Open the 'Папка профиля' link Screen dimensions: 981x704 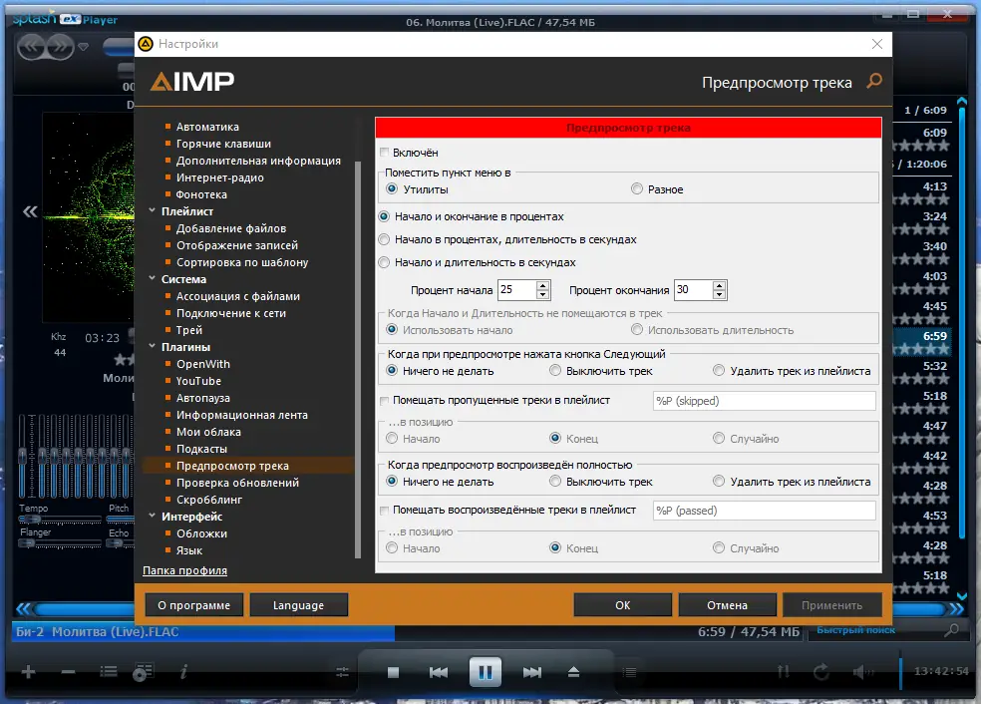point(184,570)
